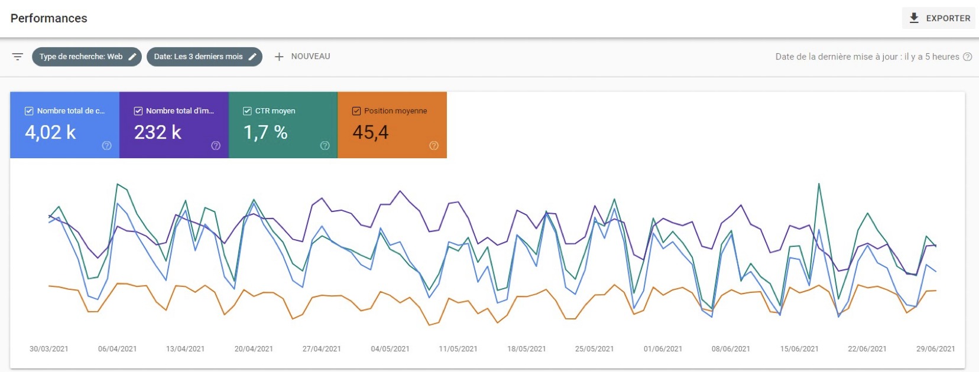This screenshot has height=372, width=979.
Task: Uncheck the total clicks checkbox
Action: [x=29, y=111]
